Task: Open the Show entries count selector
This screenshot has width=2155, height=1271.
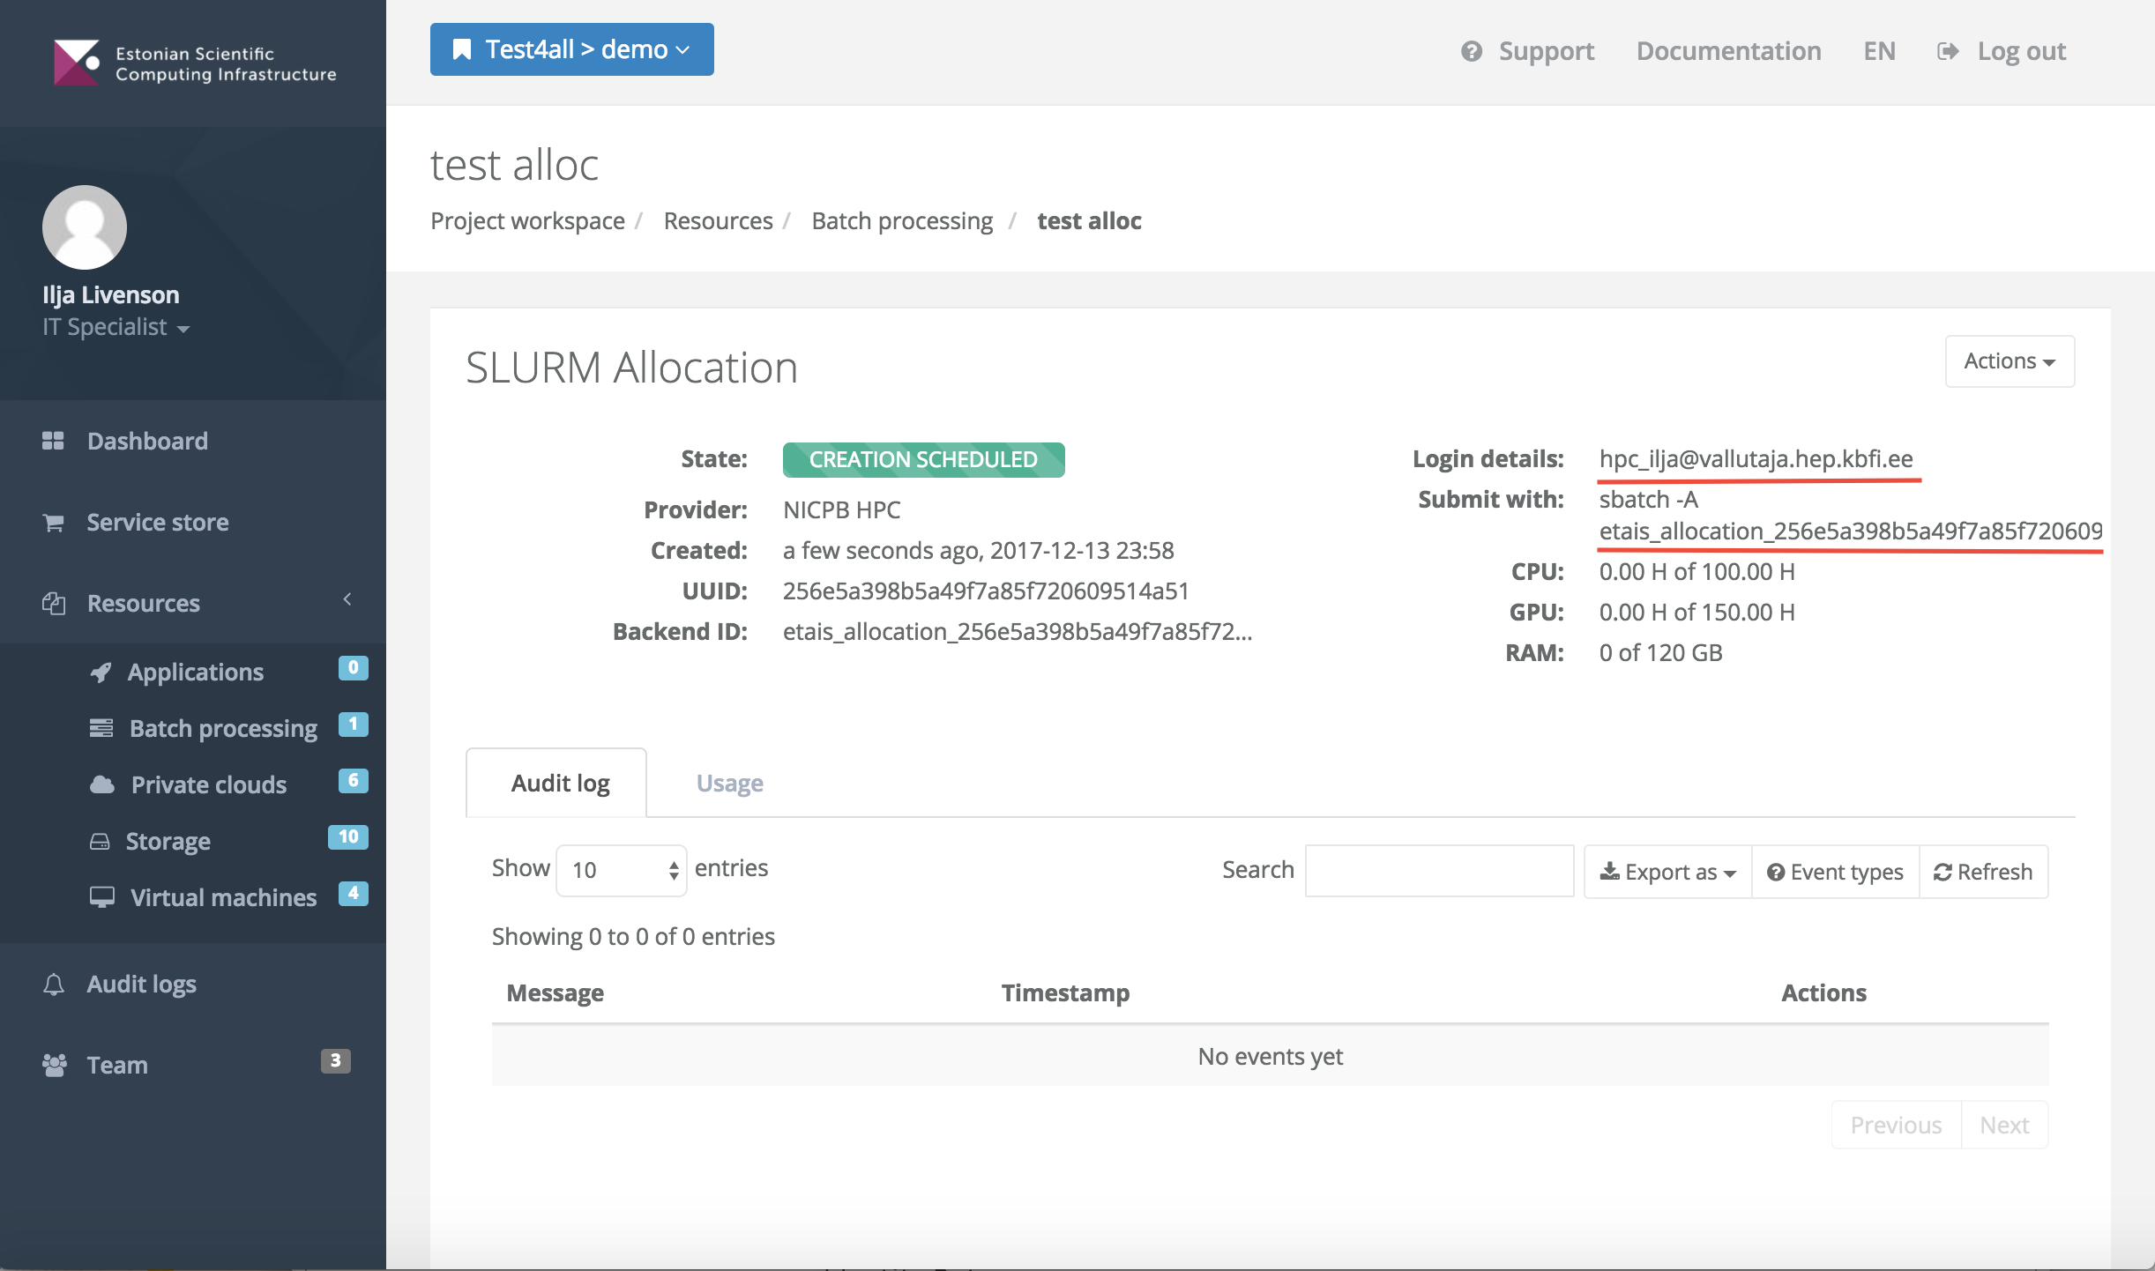Action: pyautogui.click(x=622, y=870)
